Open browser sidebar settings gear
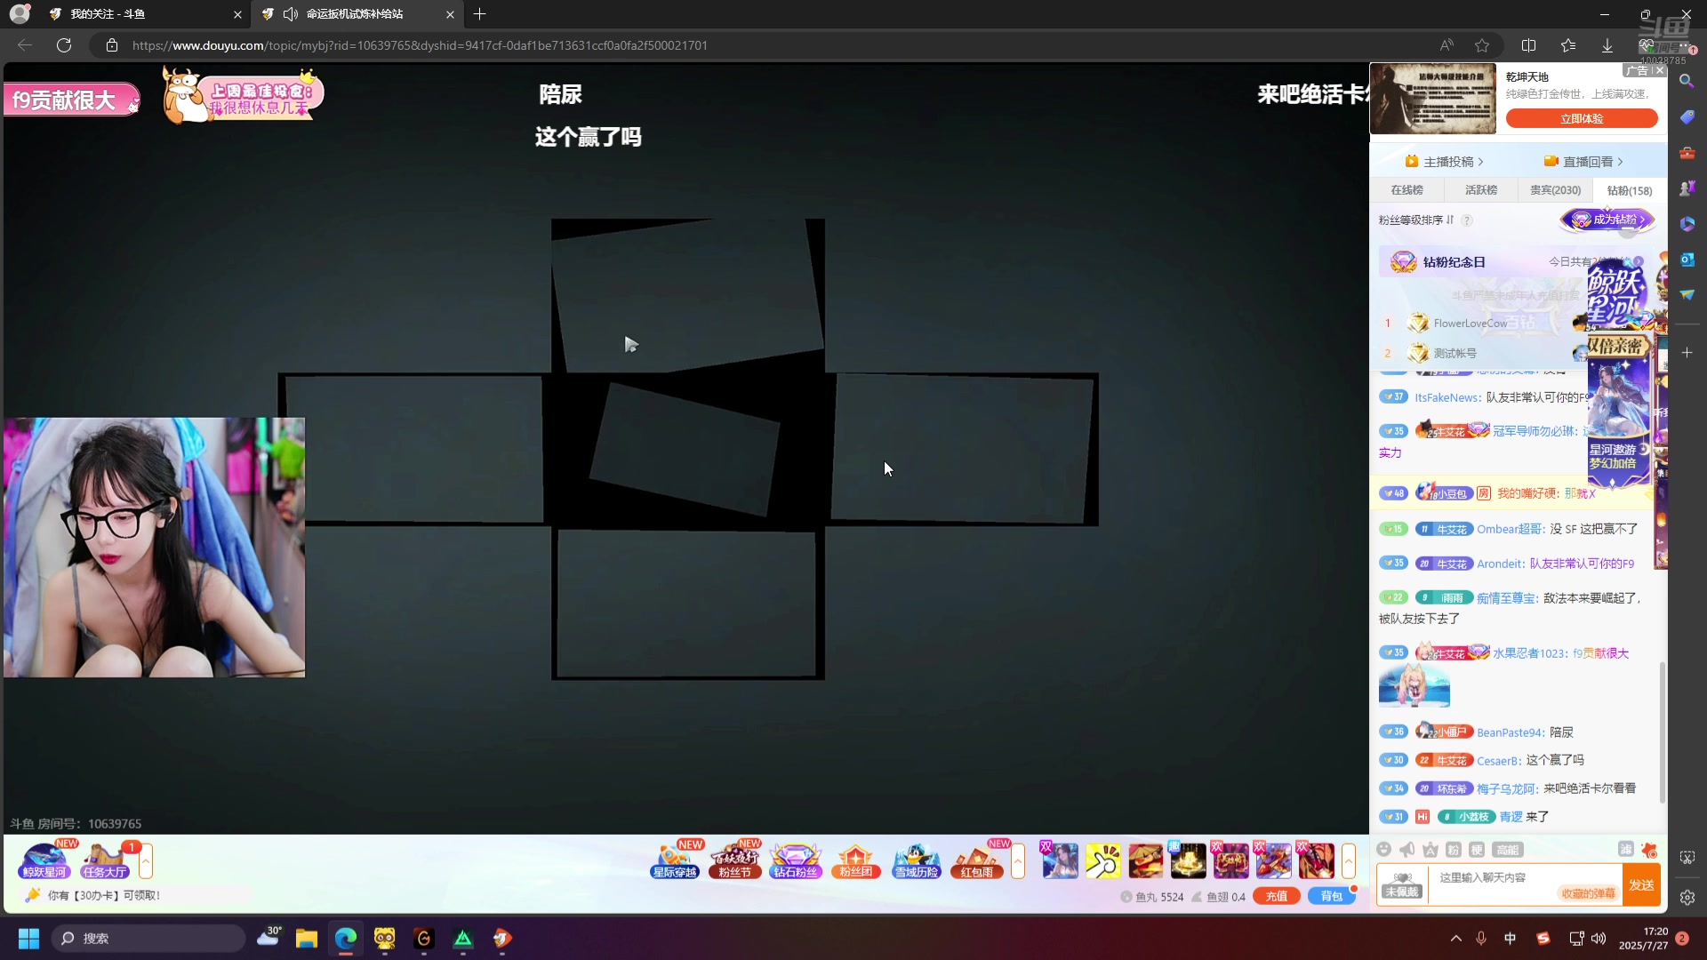Screen dimensions: 1707x960 tap(1687, 898)
